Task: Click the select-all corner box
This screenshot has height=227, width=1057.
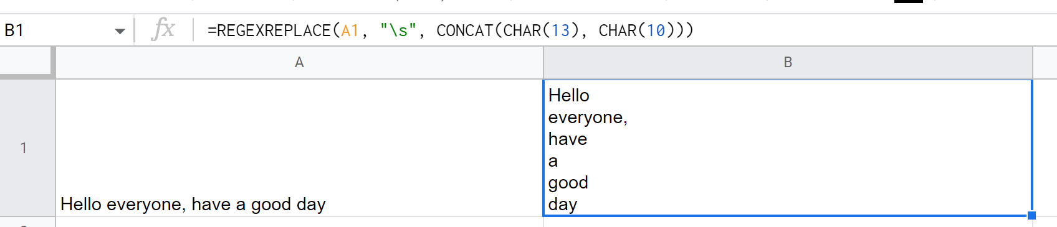Action: click(27, 62)
